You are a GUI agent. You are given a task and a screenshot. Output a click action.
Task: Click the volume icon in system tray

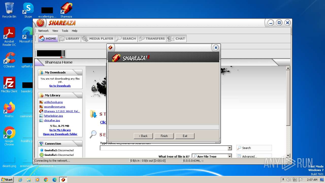(x=288, y=180)
